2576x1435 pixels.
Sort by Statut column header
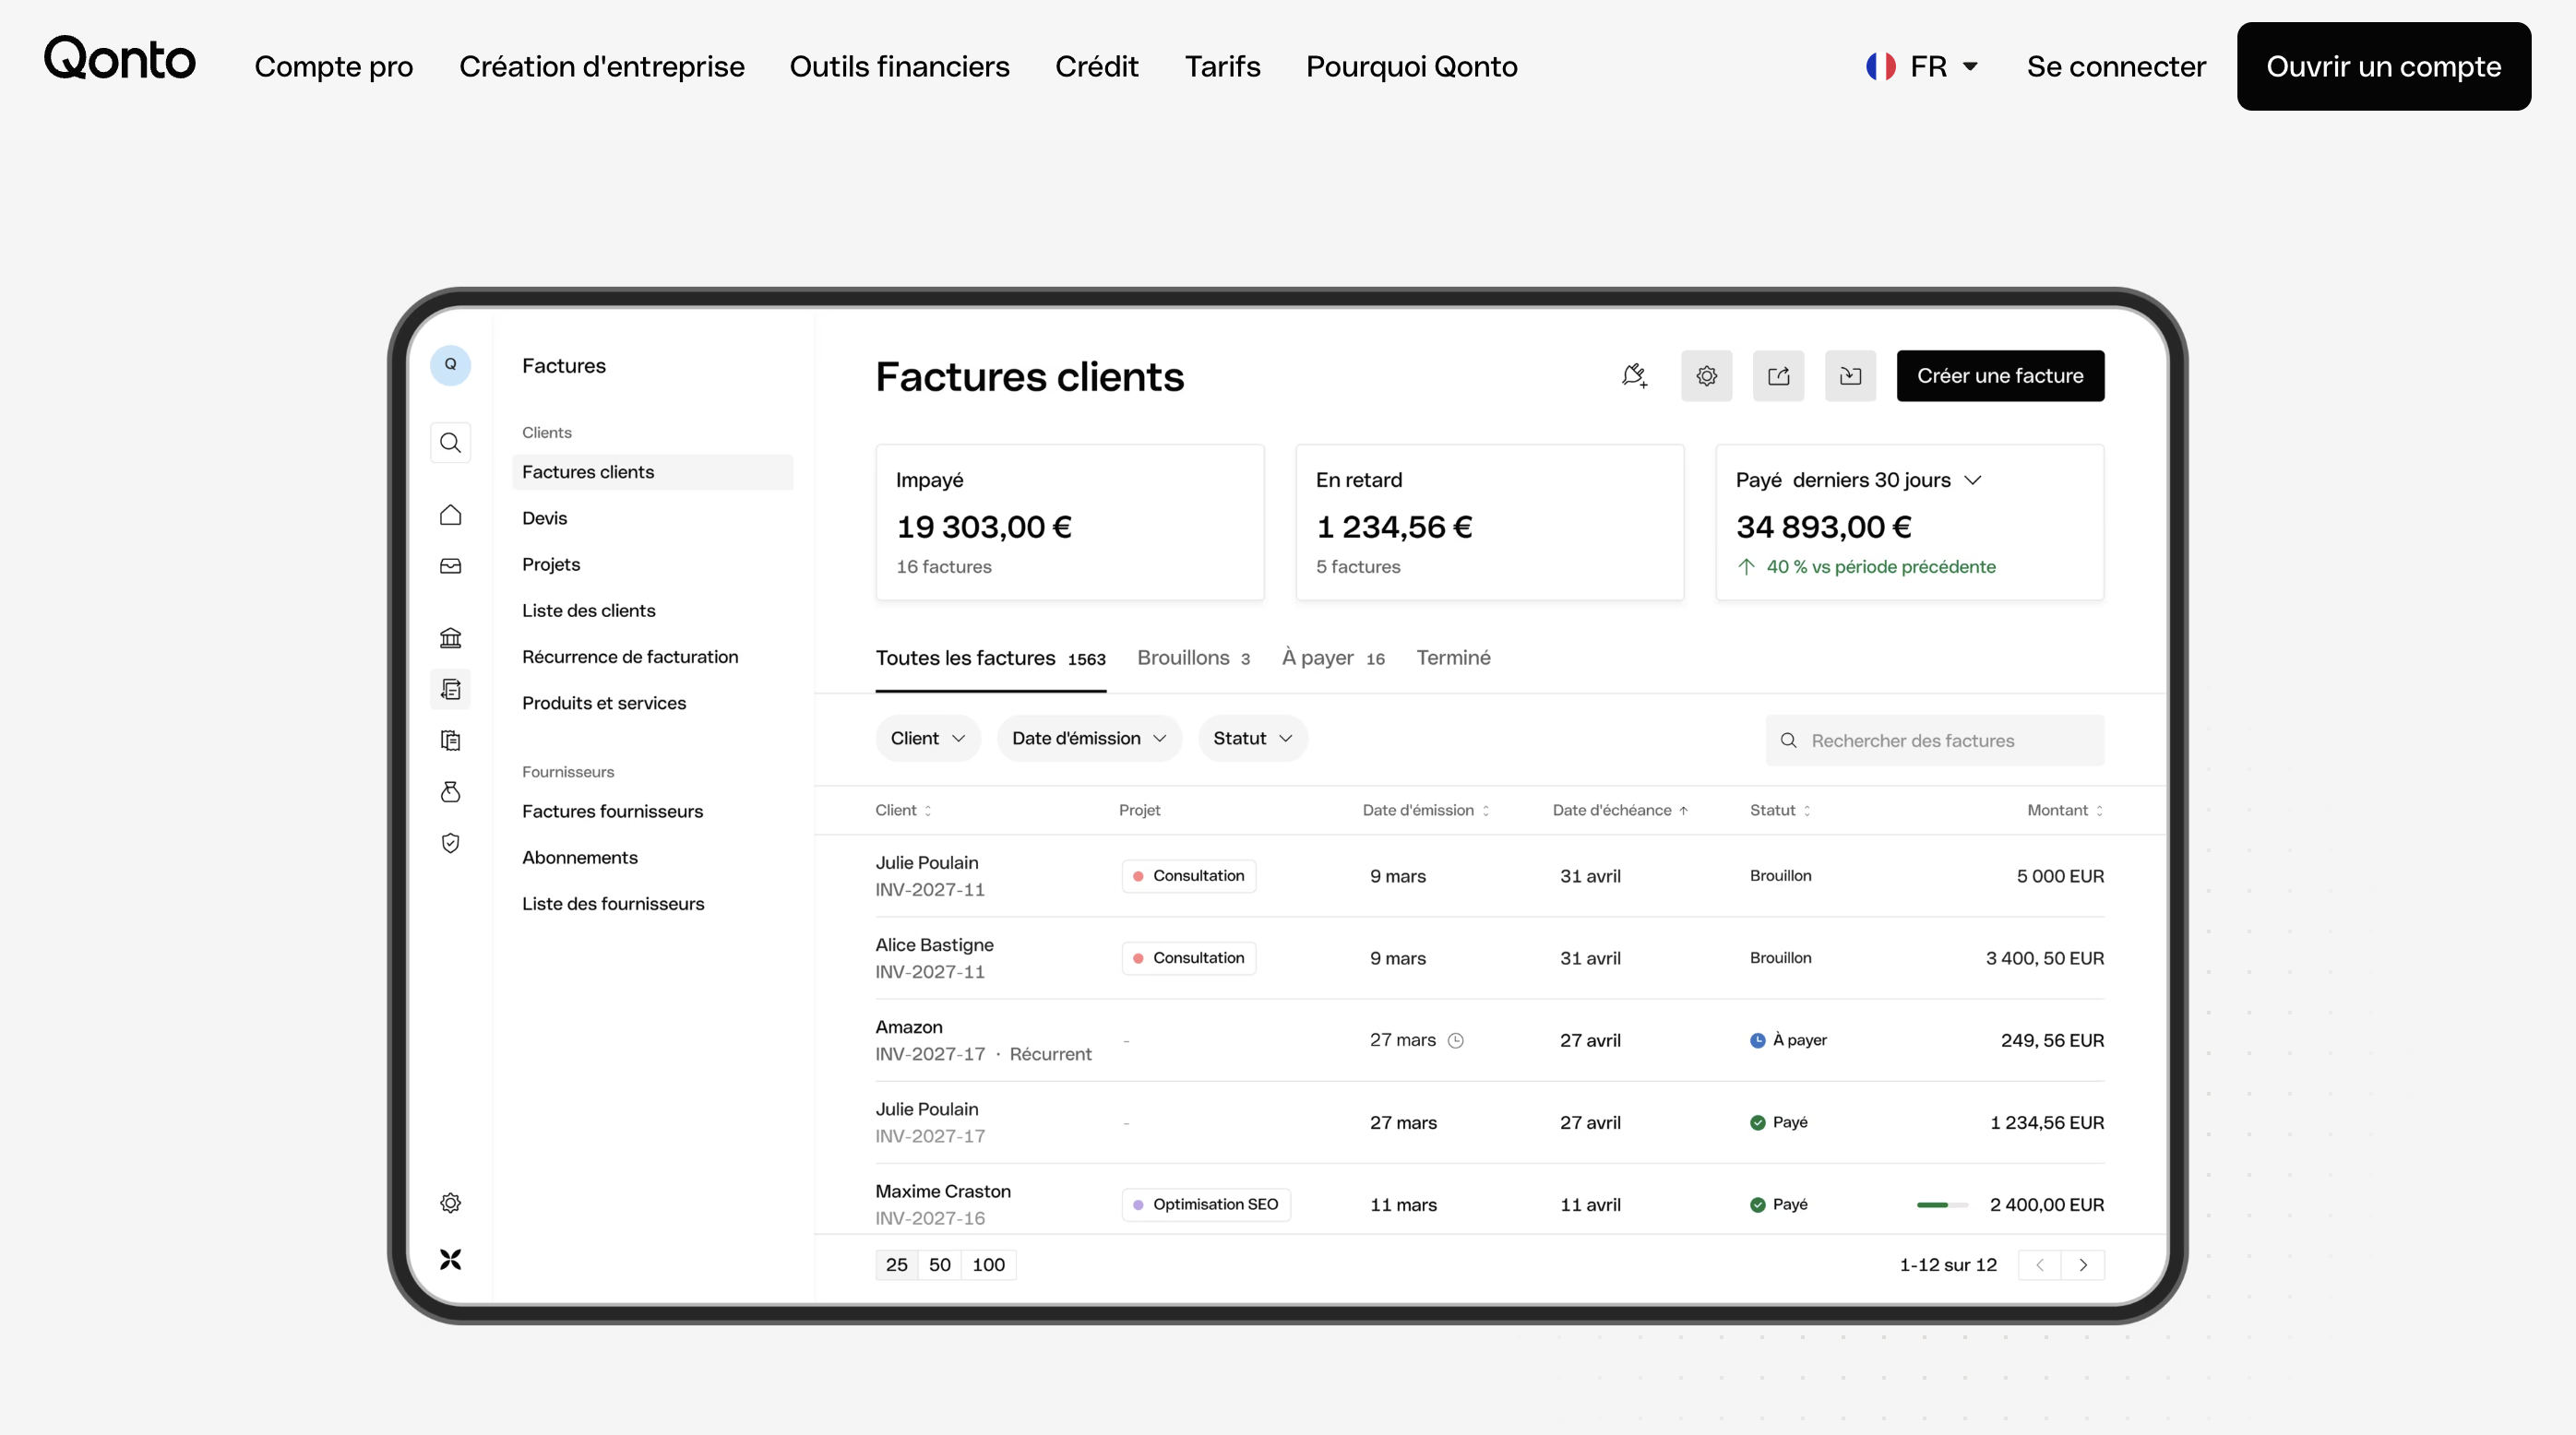pos(1780,811)
